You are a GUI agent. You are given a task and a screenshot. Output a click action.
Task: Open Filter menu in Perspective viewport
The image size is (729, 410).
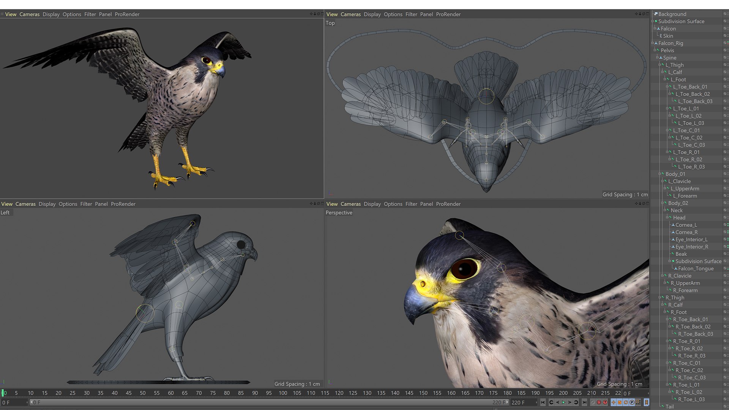tap(411, 204)
